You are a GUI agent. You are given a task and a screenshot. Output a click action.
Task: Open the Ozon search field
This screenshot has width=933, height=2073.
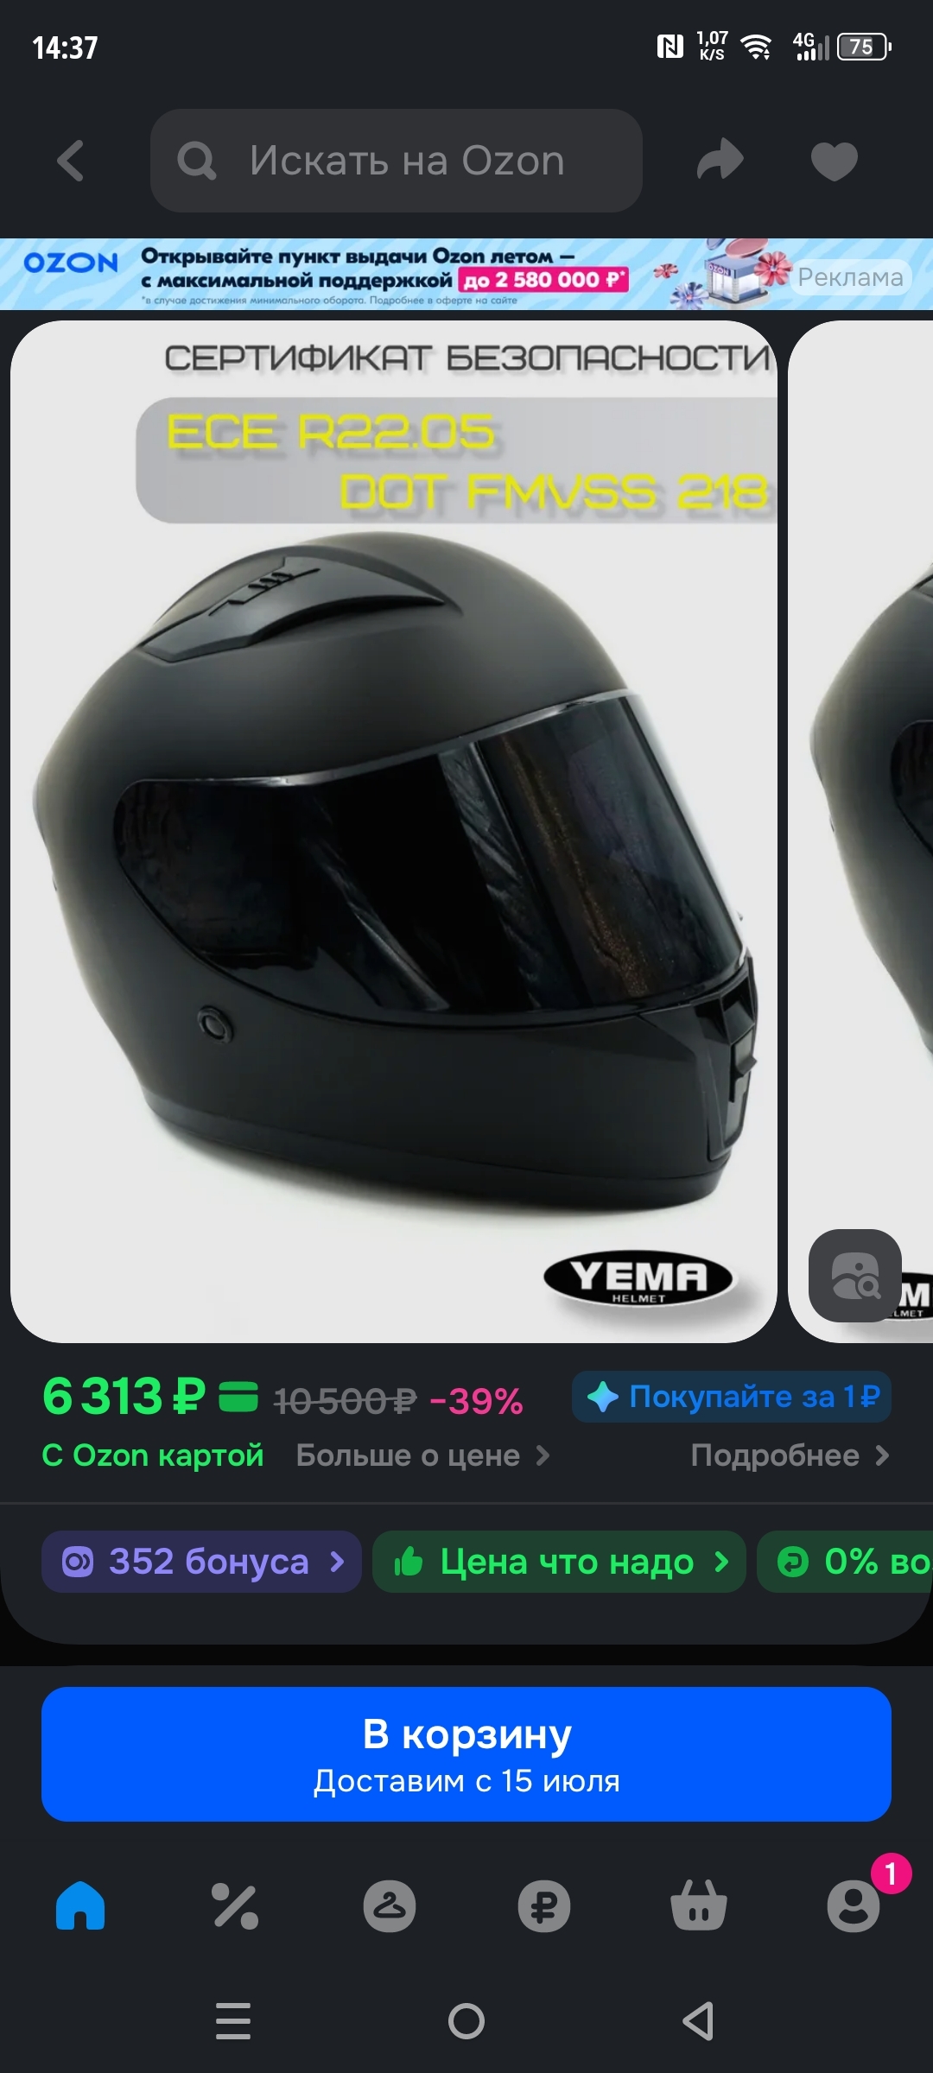397,161
